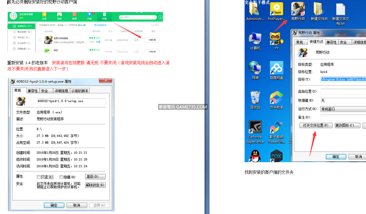Click the 目标(T) path field

click(343, 79)
